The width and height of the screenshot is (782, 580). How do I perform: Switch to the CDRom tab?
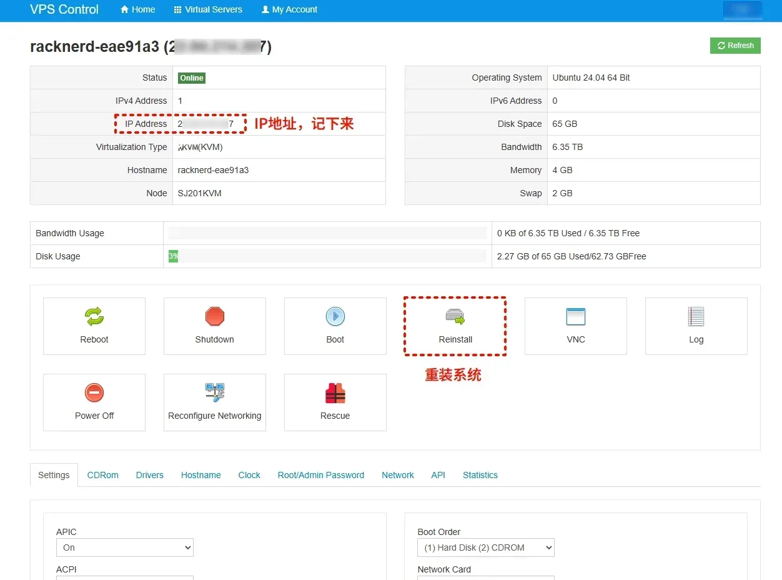click(103, 475)
